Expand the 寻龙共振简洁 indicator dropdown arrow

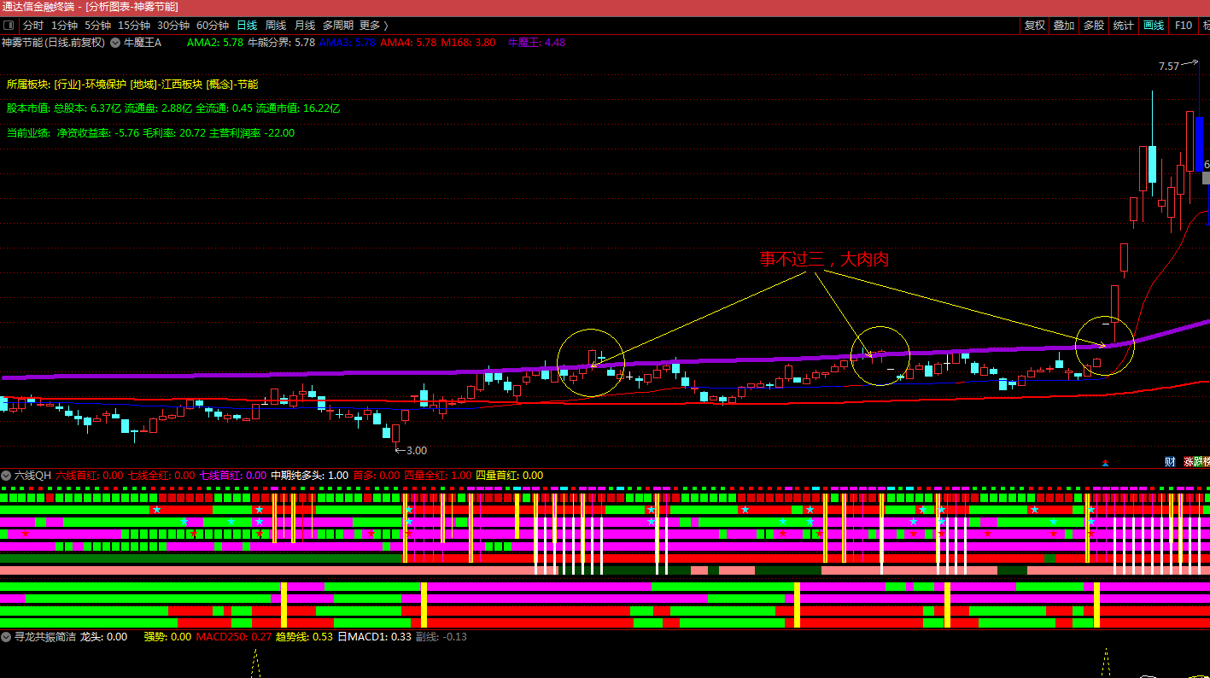point(6,637)
